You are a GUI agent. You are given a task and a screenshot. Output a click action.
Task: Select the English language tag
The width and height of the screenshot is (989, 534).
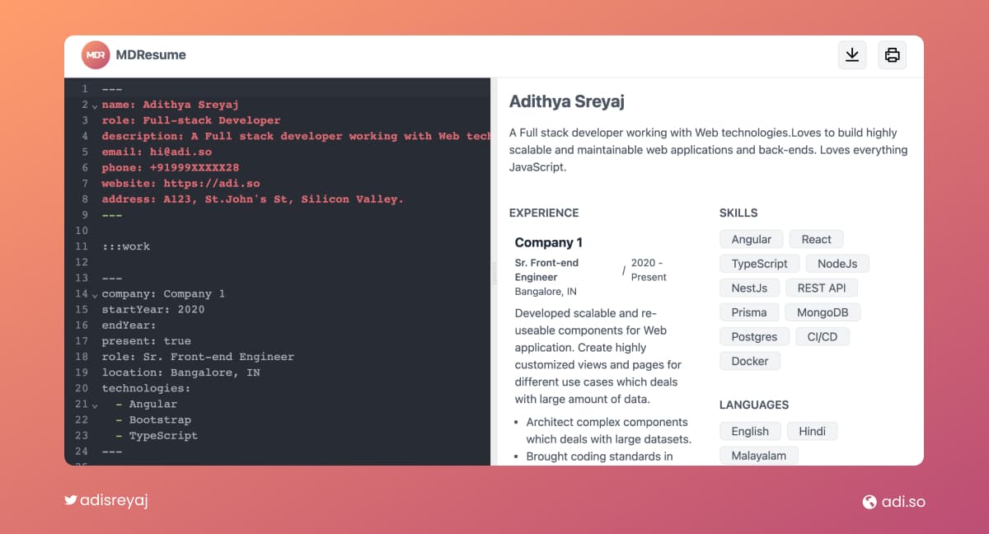(750, 431)
